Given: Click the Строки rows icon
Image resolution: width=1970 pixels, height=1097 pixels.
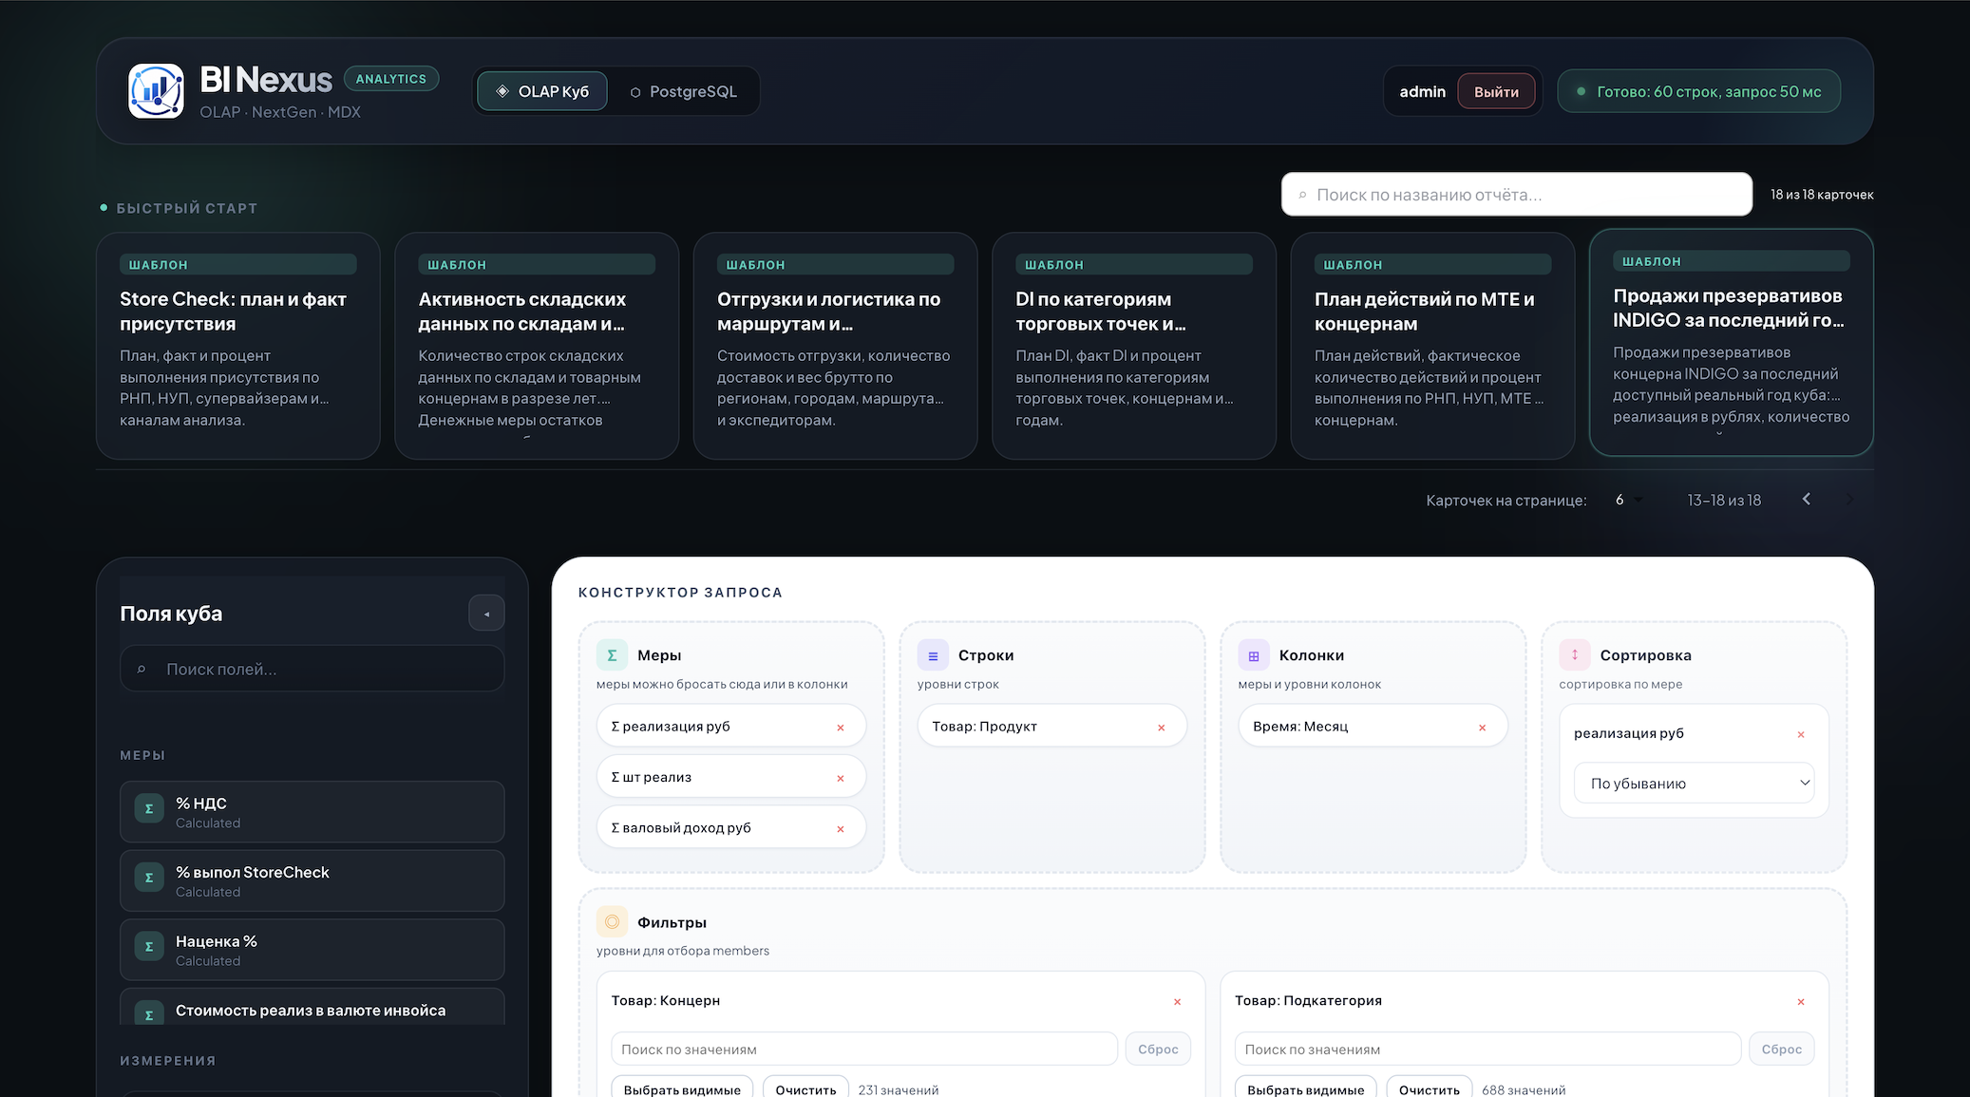Looking at the screenshot, I should coord(933,655).
